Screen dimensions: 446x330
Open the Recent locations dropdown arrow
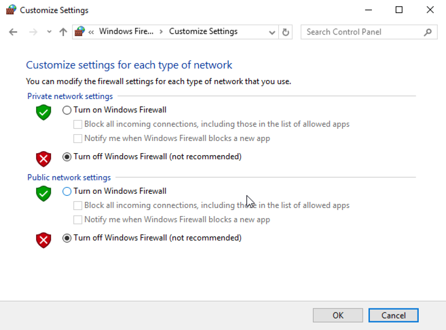(x=49, y=32)
